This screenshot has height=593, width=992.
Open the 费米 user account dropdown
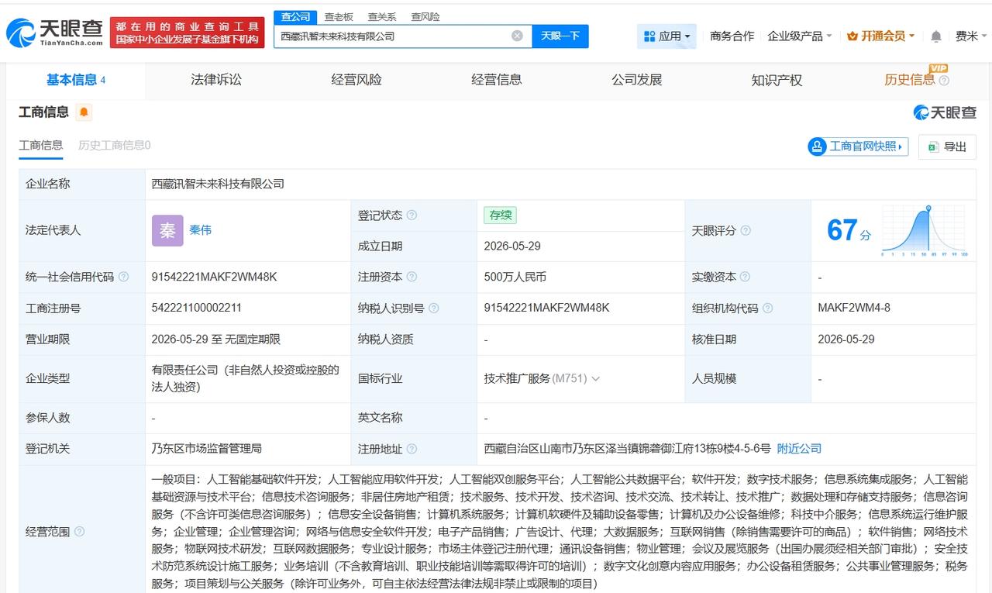[x=971, y=36]
